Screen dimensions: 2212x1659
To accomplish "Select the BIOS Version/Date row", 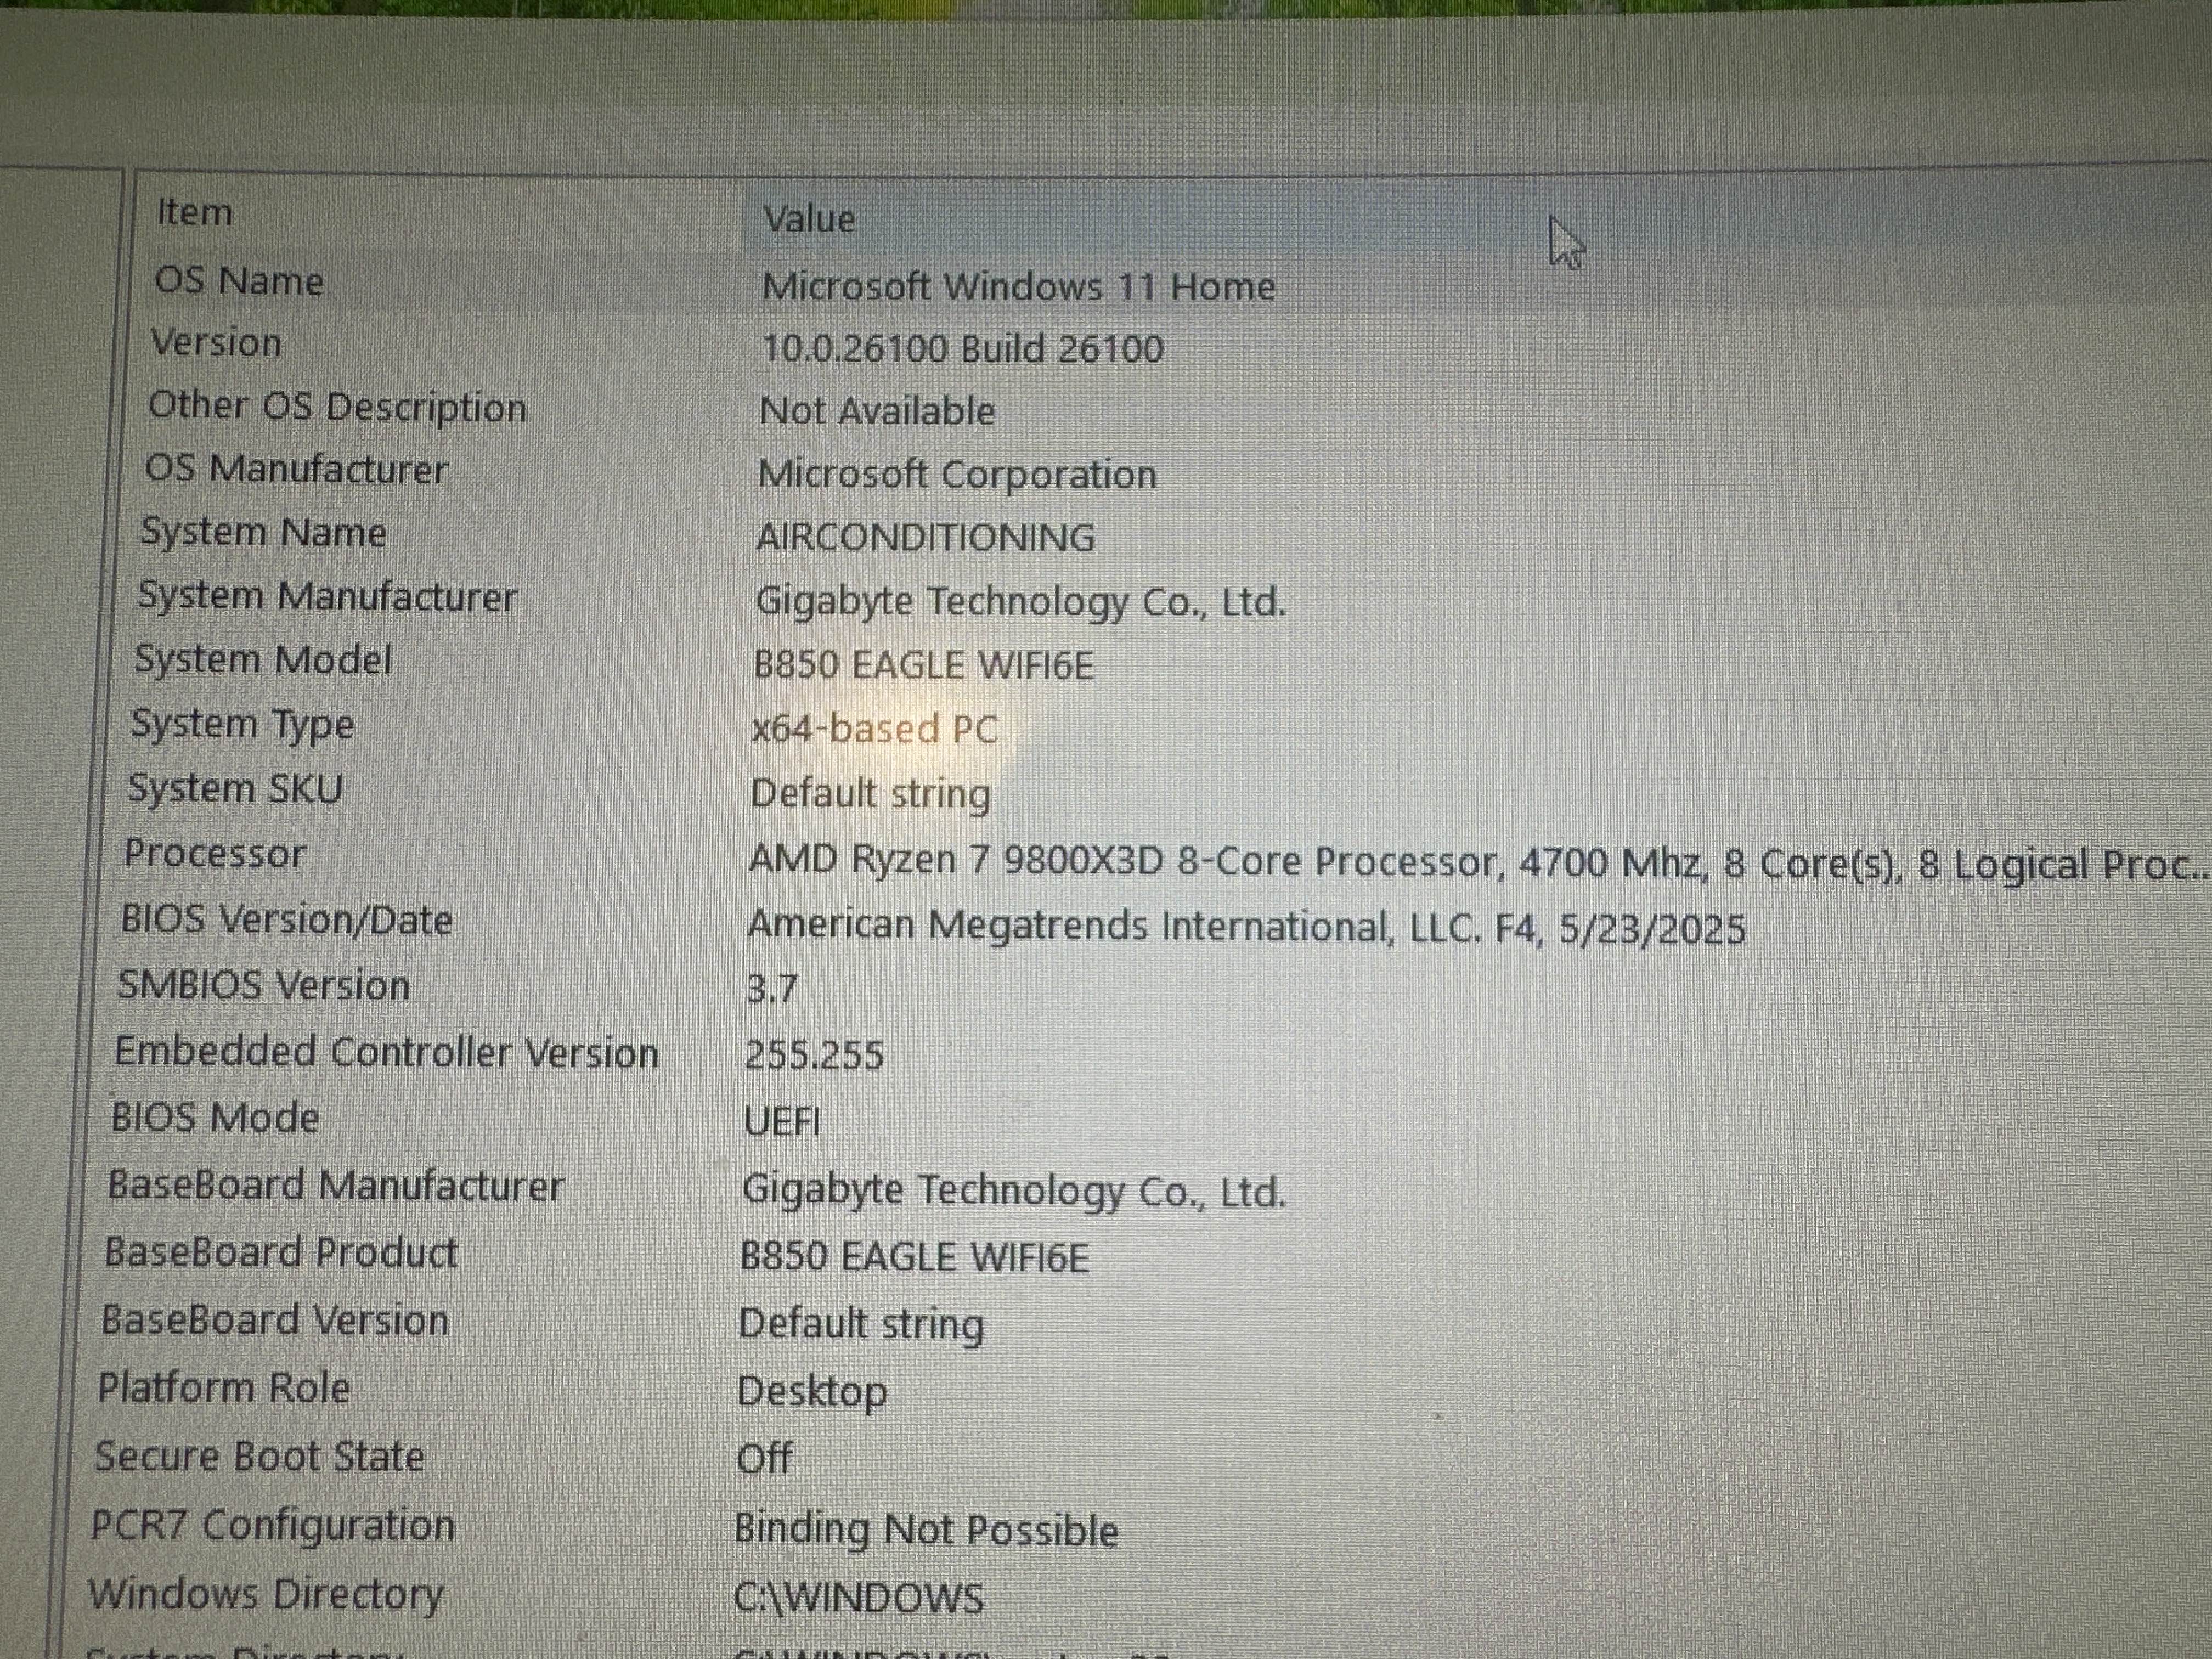I will [286, 920].
